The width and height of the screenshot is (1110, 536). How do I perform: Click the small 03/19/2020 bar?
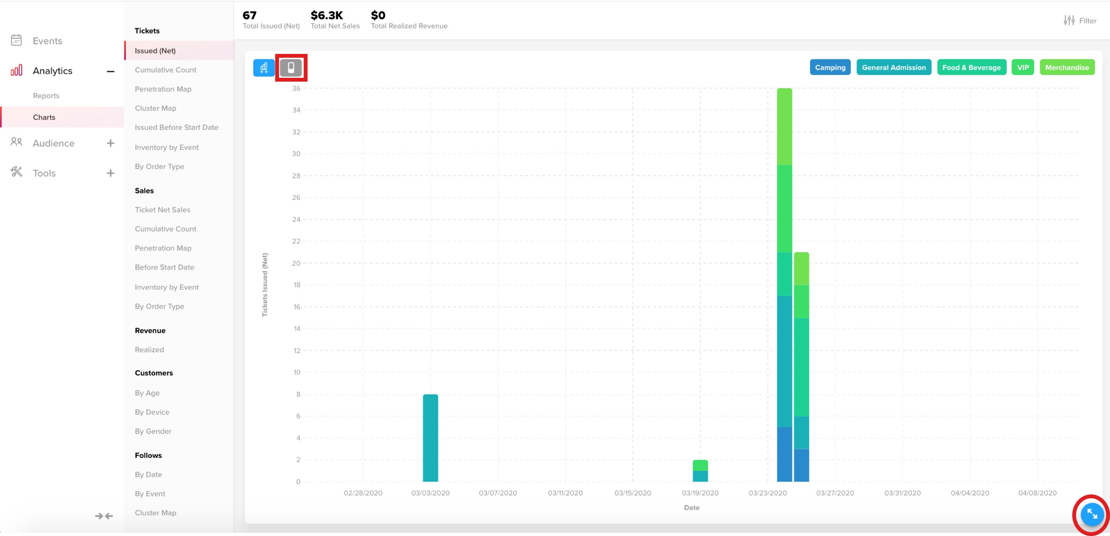(x=700, y=471)
